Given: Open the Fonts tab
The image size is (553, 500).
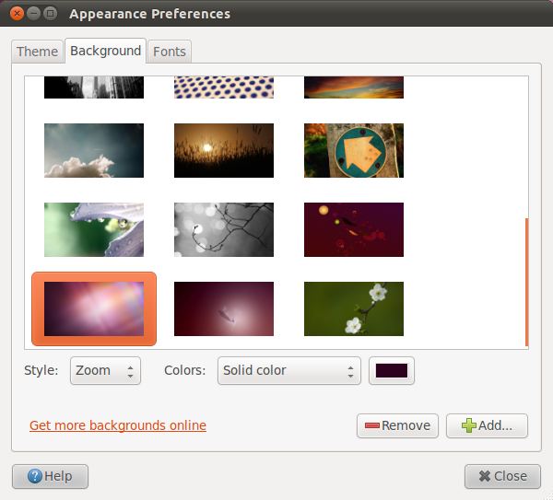Looking at the screenshot, I should tap(169, 52).
